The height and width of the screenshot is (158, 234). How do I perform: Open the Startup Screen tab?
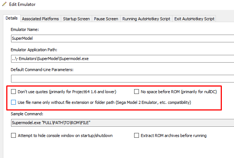pyautogui.click(x=76, y=19)
